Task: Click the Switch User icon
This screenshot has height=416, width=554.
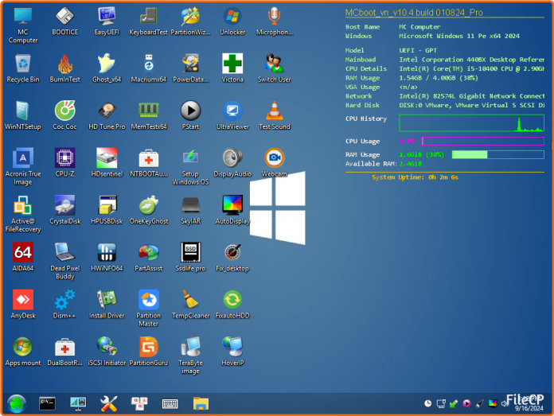Action: 274,68
